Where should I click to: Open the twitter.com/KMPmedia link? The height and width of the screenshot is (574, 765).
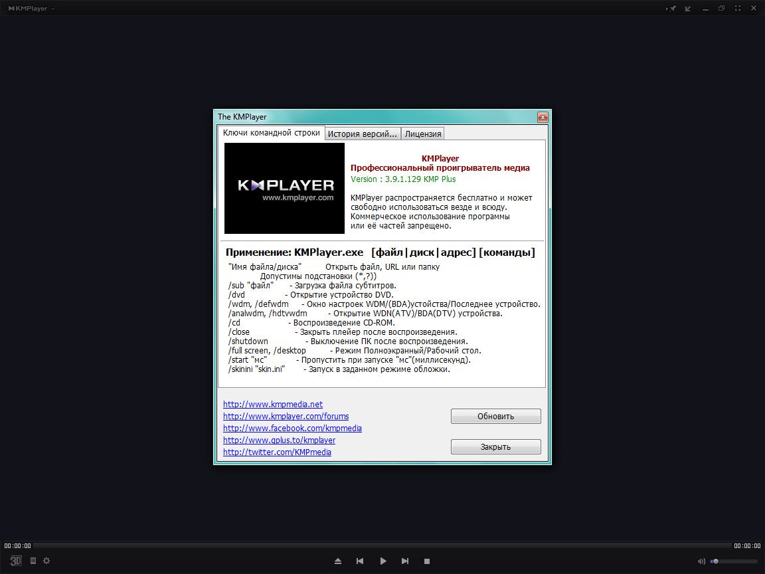click(277, 452)
